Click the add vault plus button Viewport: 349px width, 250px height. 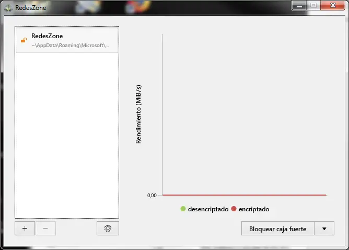pos(25,228)
